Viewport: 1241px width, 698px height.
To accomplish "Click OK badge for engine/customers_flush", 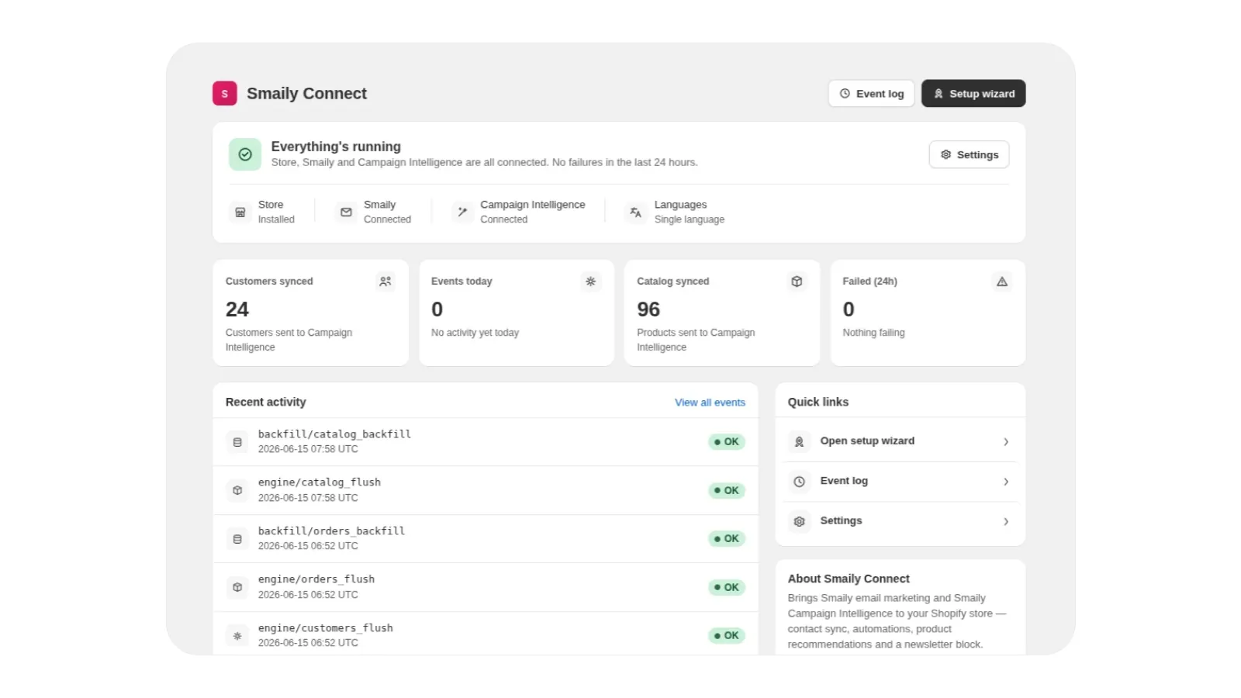I will click(727, 636).
